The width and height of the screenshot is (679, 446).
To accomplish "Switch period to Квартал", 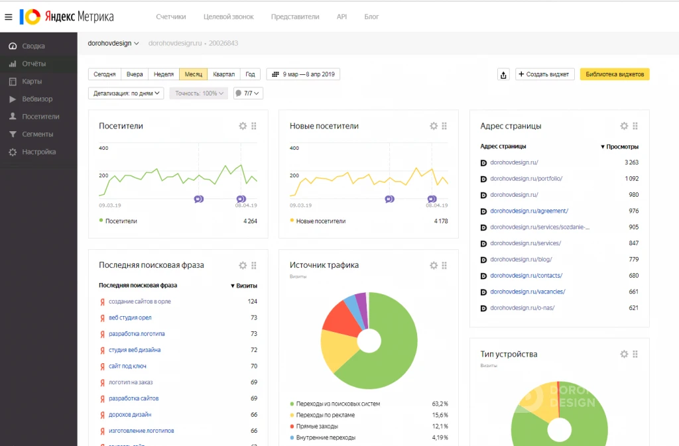I will pos(223,74).
